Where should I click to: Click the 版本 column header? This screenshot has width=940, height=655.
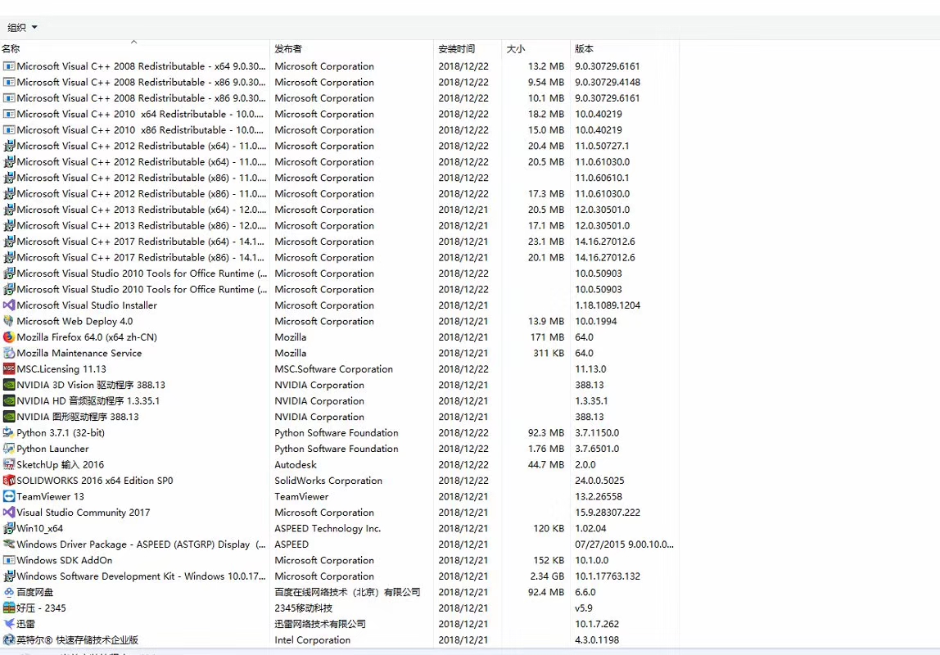pos(584,49)
